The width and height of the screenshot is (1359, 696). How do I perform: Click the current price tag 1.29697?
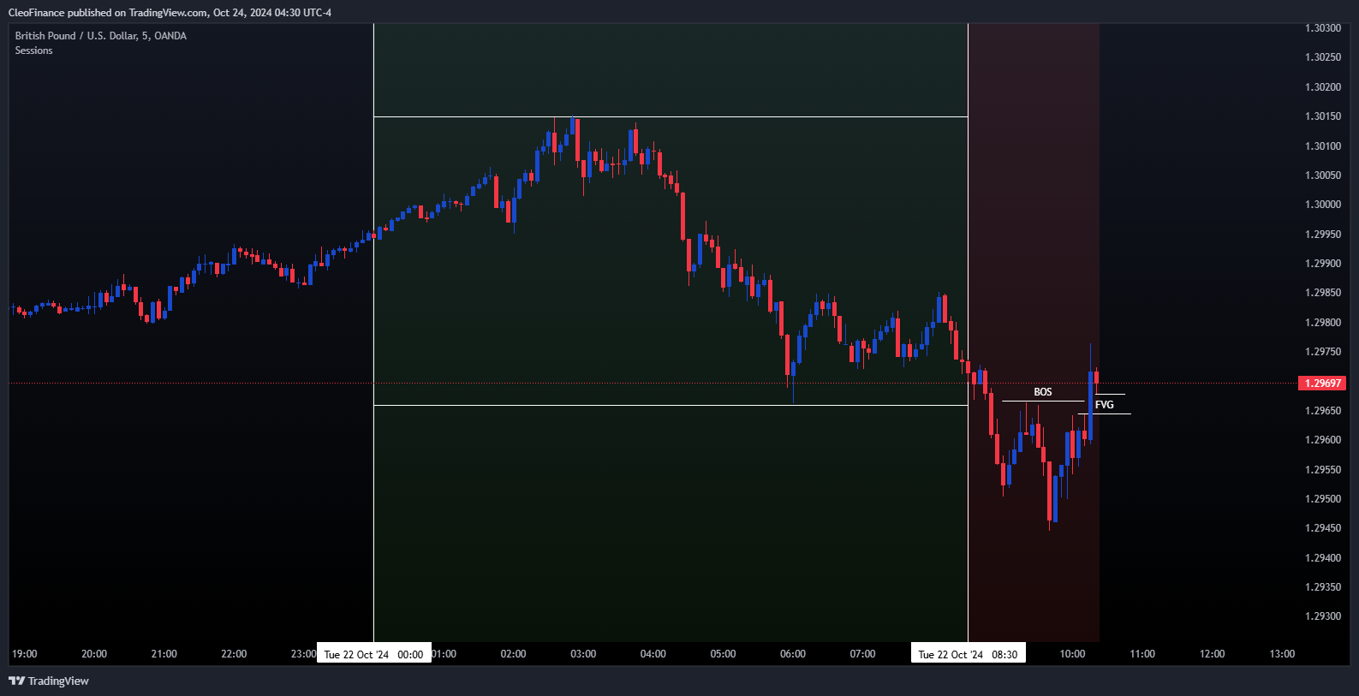[x=1322, y=384]
